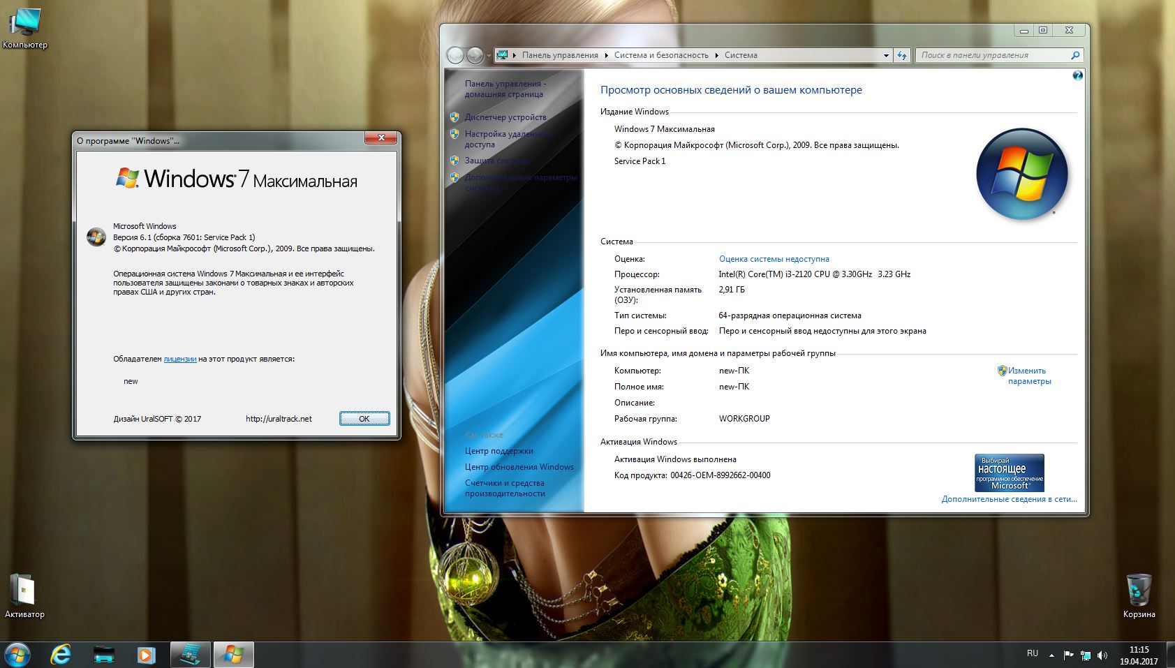Open the RU language indicator
The height and width of the screenshot is (668, 1175).
tap(1033, 654)
